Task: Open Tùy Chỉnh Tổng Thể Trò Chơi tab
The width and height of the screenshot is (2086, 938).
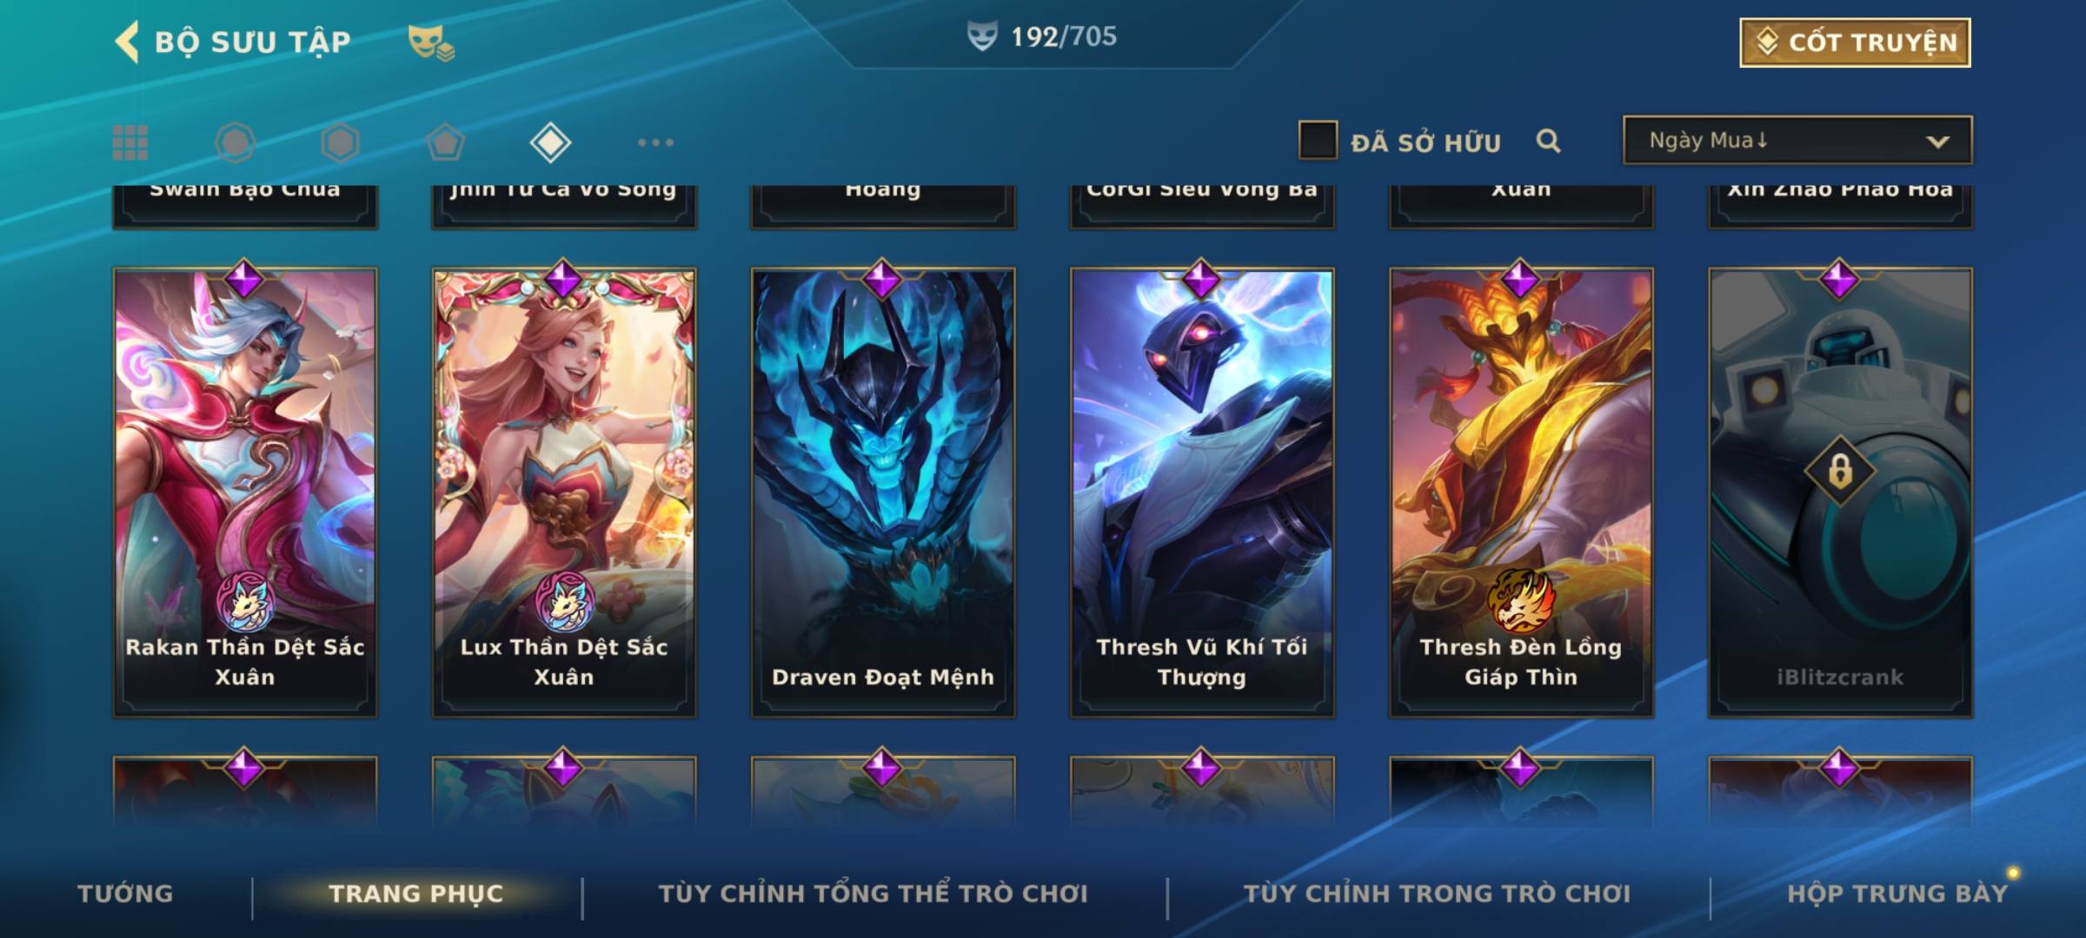Action: click(x=873, y=894)
